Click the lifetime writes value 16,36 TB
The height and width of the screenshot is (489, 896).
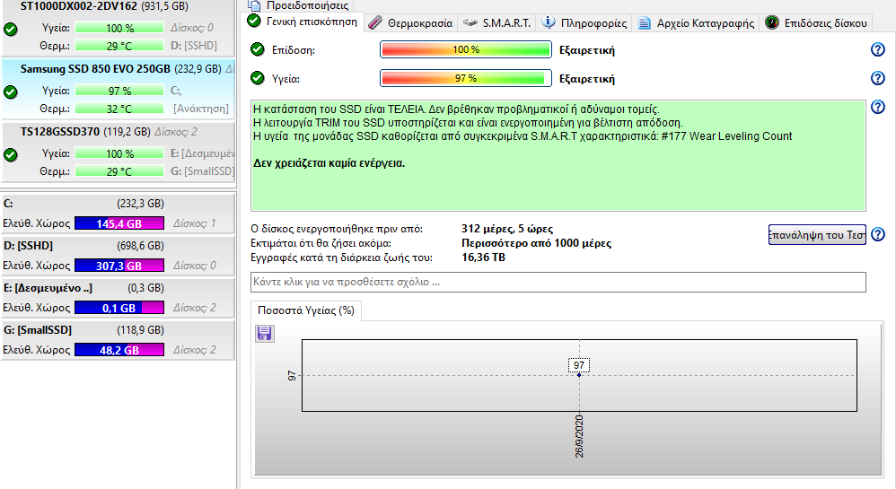(x=483, y=258)
